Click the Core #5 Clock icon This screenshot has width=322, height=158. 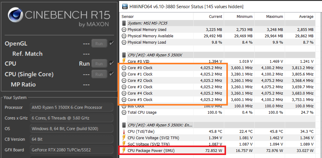124,100
